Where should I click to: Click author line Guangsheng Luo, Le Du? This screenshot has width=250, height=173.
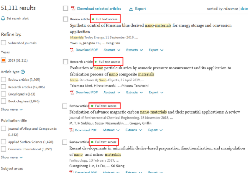pos(97,166)
